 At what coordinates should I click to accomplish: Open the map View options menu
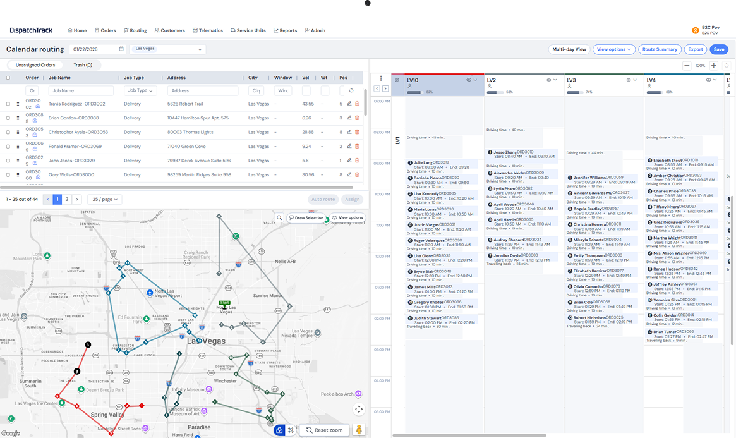coord(347,218)
